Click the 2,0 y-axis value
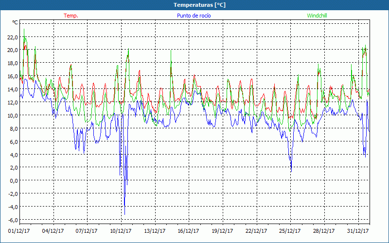The height and width of the screenshot is (243, 389). coord(14,168)
